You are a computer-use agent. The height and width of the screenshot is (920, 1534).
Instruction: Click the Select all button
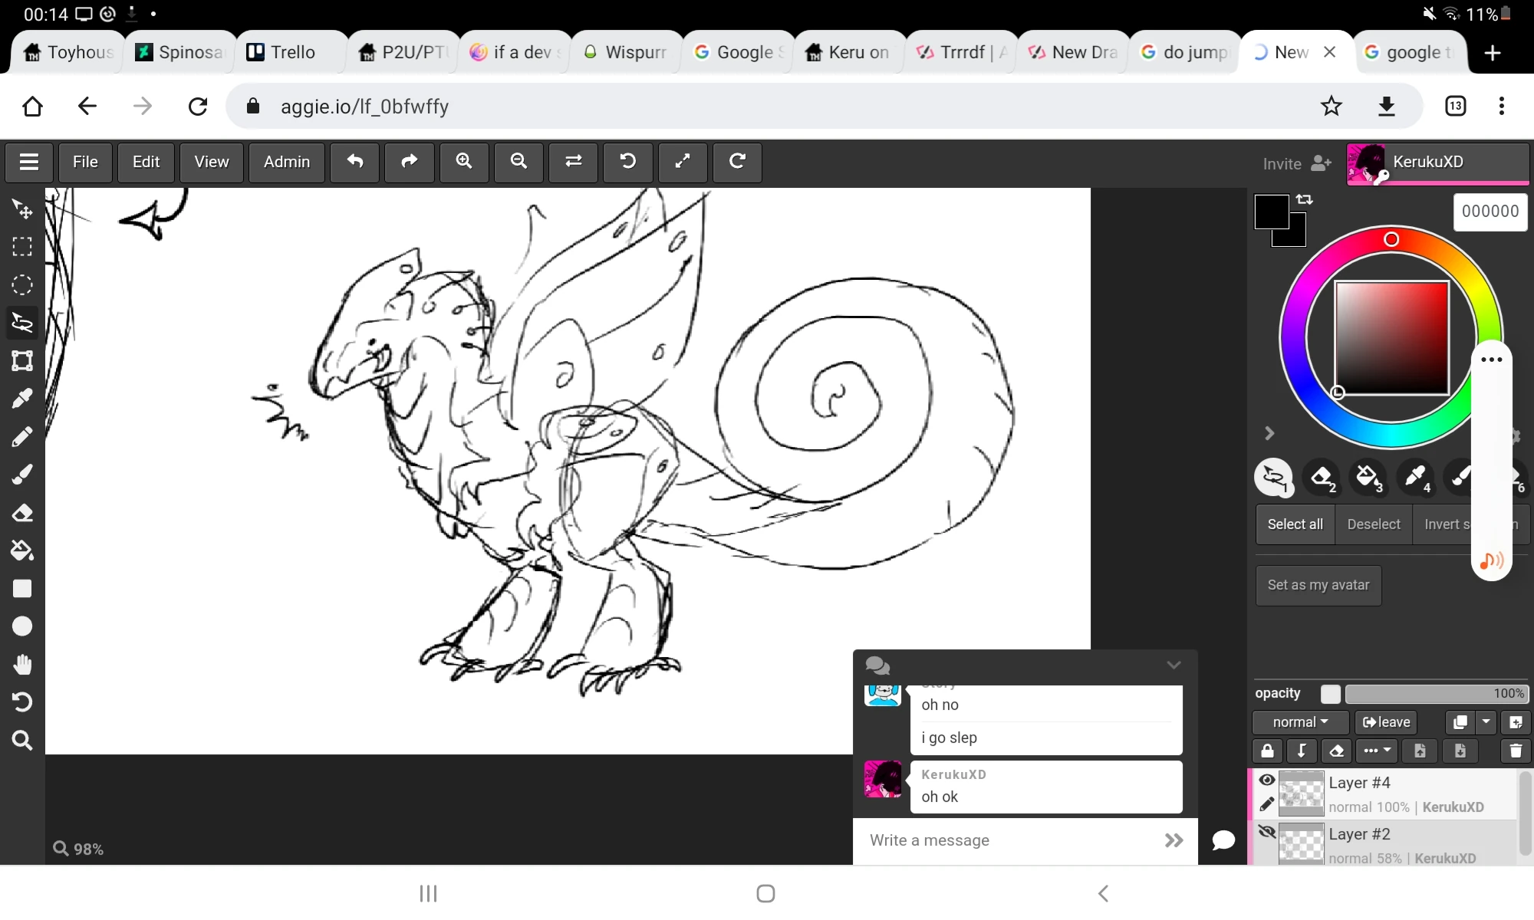(x=1295, y=524)
